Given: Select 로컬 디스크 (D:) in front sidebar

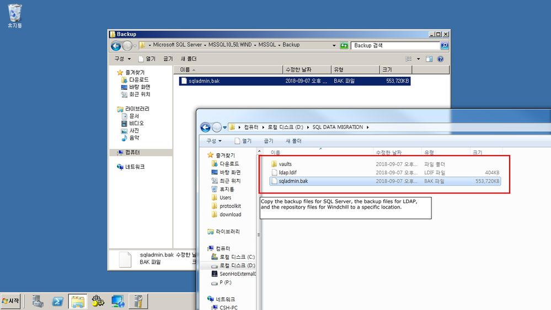Looking at the screenshot, I should pos(233,265).
